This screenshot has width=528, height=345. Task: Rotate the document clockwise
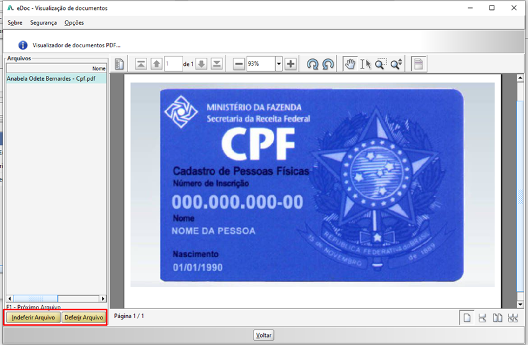312,63
